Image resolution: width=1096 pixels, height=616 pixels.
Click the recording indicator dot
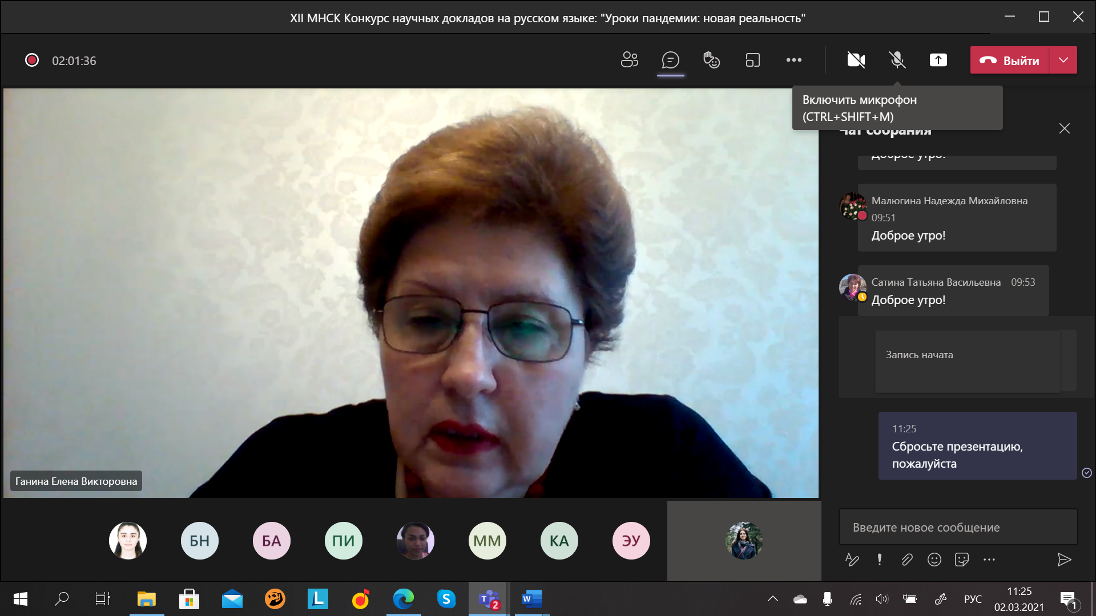(x=32, y=60)
